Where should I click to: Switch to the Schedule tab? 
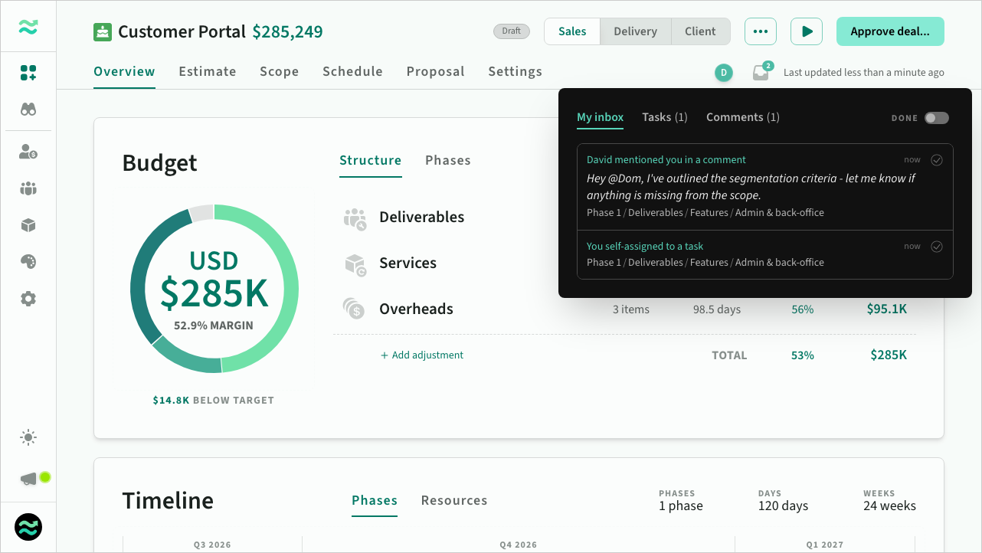point(352,72)
